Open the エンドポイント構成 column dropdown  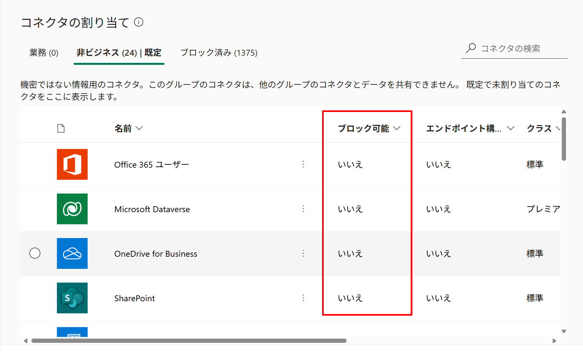(510, 128)
